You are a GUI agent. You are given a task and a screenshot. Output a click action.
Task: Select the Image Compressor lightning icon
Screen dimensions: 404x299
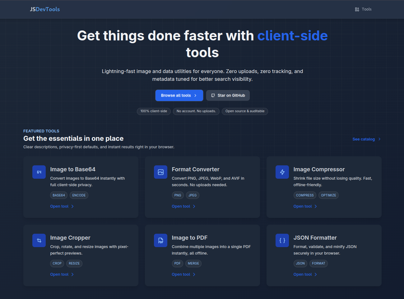coord(282,172)
